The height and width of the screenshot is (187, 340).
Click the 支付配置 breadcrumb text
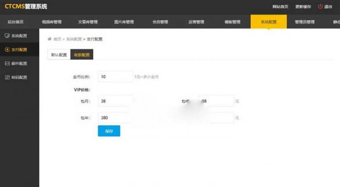pyautogui.click(x=95, y=39)
